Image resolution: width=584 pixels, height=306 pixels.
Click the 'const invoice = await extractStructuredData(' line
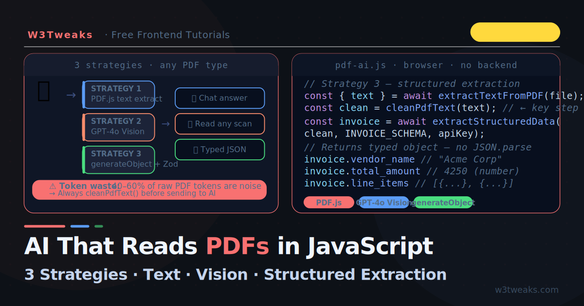(x=432, y=121)
